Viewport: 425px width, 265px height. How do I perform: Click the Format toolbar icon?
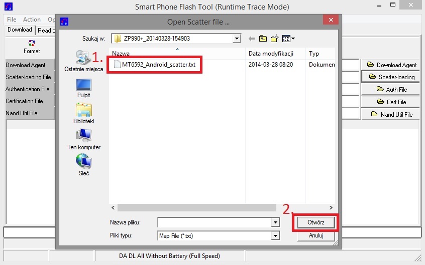tap(32, 46)
